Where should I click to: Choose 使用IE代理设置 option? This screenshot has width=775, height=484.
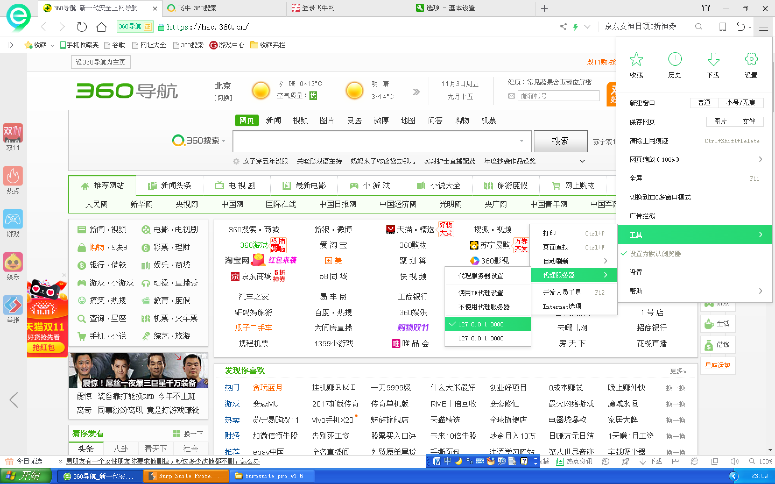488,293
